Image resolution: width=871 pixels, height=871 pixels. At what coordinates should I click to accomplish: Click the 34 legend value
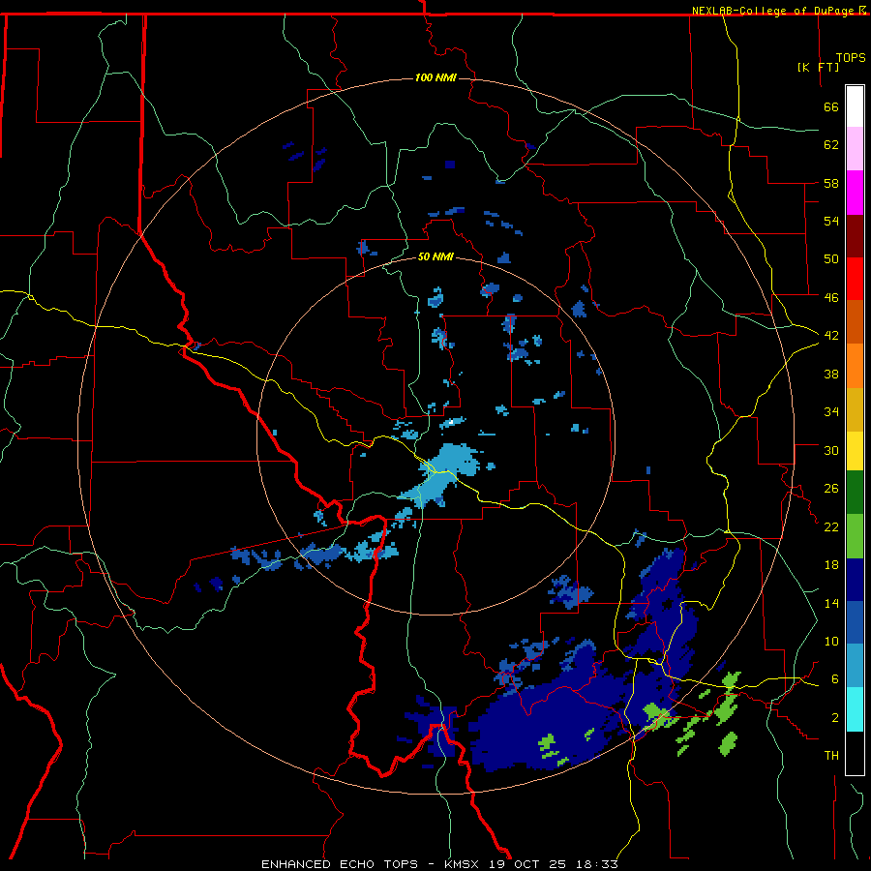click(831, 412)
